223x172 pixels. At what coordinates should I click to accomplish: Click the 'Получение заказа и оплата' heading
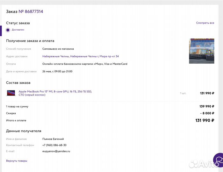[30, 41]
